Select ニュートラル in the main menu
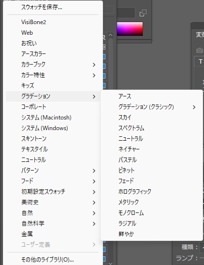This screenshot has height=265, width=204. coord(53,159)
